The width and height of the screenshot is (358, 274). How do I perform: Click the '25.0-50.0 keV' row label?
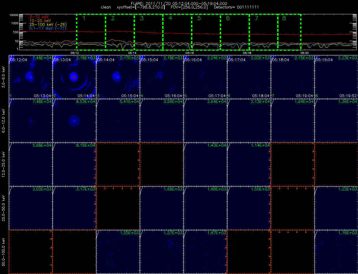3,208
